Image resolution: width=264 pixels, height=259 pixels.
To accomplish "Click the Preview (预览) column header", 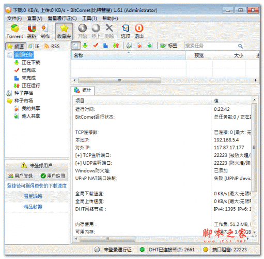I will [x=199, y=55].
